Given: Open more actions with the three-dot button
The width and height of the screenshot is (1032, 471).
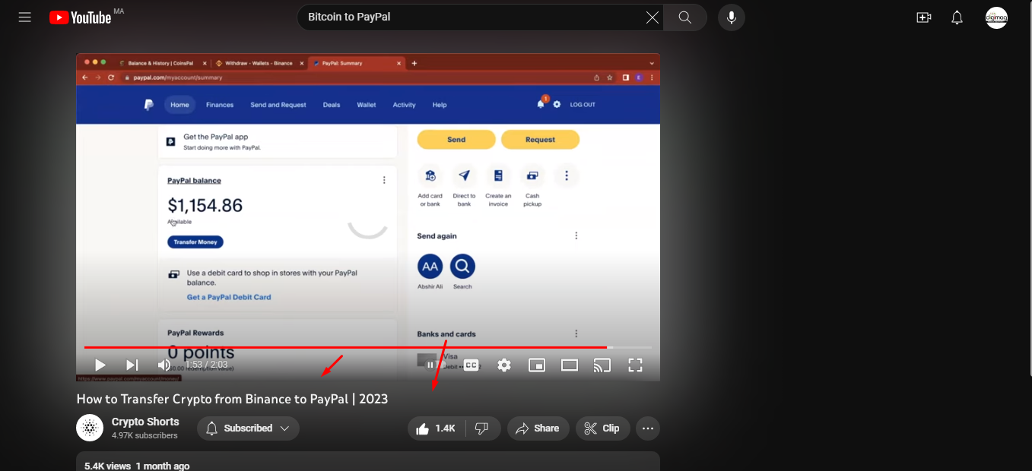Looking at the screenshot, I should pos(648,428).
